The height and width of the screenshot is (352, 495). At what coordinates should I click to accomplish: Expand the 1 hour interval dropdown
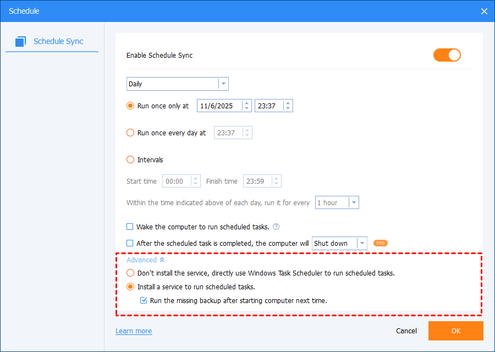pos(354,203)
